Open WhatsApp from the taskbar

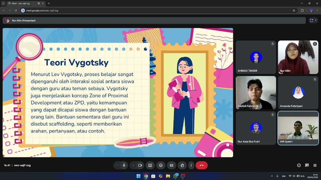[x=176, y=176]
